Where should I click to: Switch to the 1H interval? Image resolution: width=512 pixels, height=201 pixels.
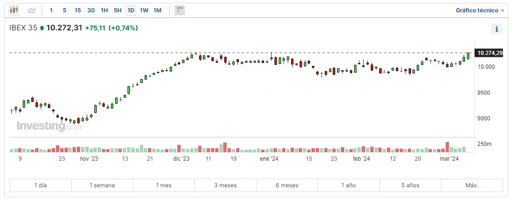tap(104, 10)
